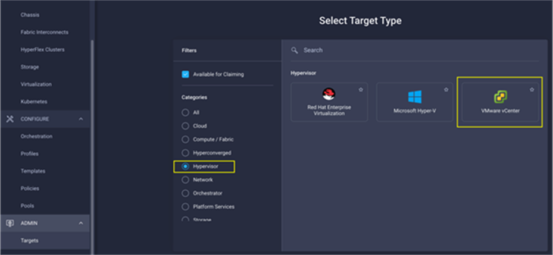This screenshot has height=255, width=553.
Task: Click the Microsoft Hyper-V Windows logo
Action: 415,96
